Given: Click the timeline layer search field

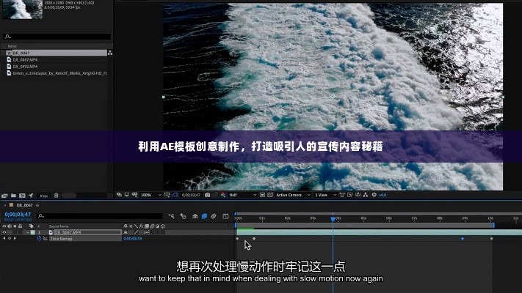Looking at the screenshot, I should click(x=100, y=216).
